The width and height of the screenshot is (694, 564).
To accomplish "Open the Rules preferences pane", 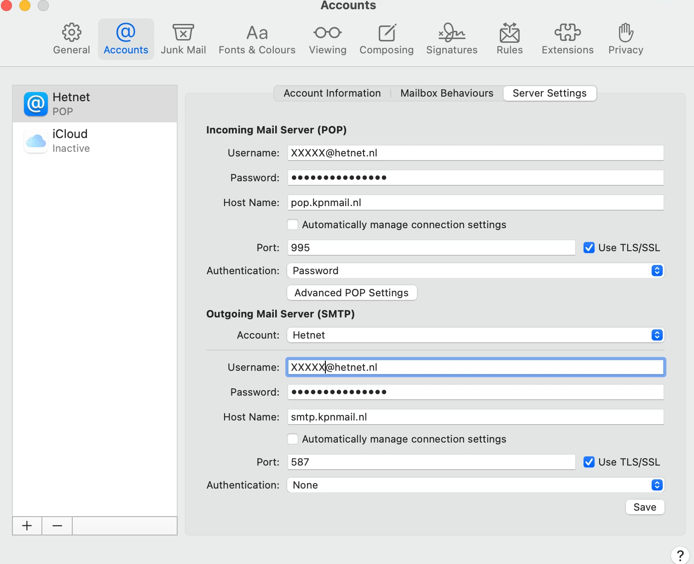I will [509, 39].
